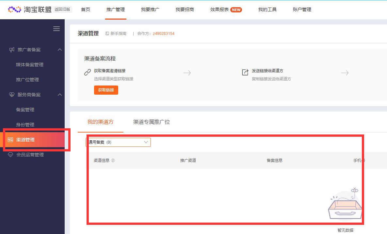387x234 pixels.
Task: Collapse the 服务商备案 section chevron
Action: pyautogui.click(x=60, y=95)
